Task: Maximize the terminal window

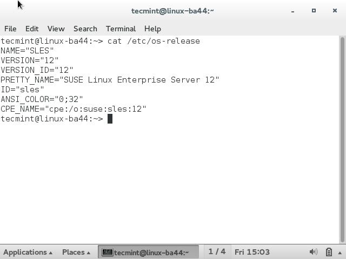Action: [x=314, y=11]
